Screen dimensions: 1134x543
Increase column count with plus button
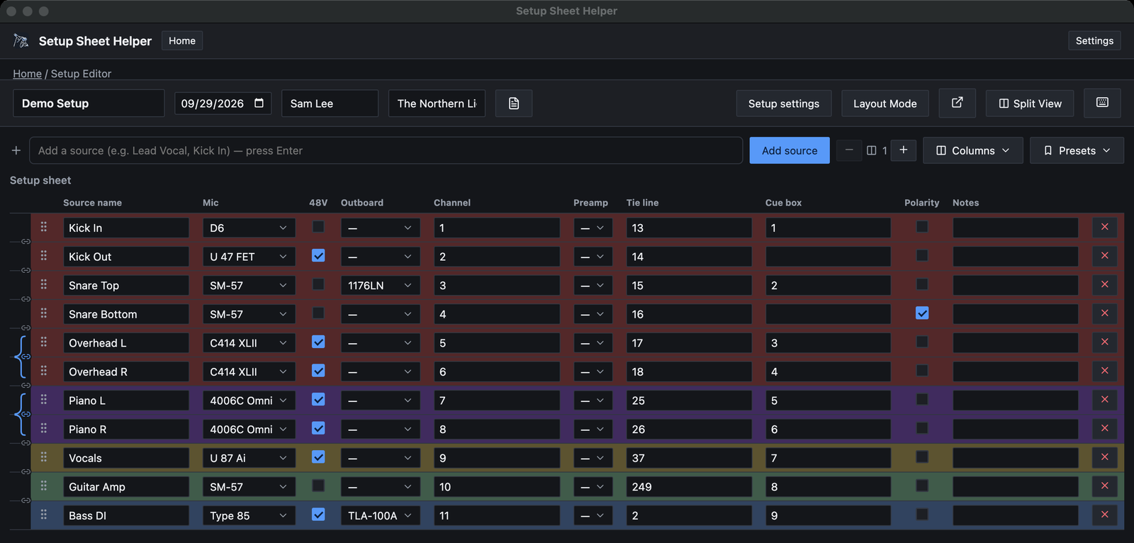pyautogui.click(x=904, y=150)
